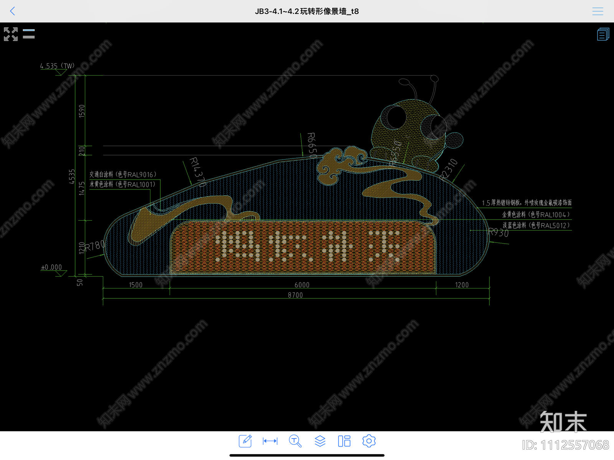Tap the RAL5012 paint note
614x460 pixels.
(536, 226)
